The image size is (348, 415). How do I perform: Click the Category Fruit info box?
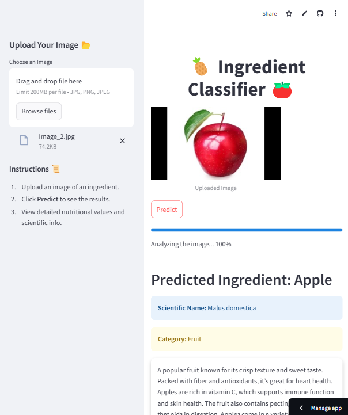246,339
